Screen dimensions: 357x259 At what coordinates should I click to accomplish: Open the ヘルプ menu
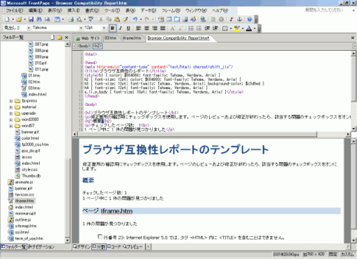(220, 10)
